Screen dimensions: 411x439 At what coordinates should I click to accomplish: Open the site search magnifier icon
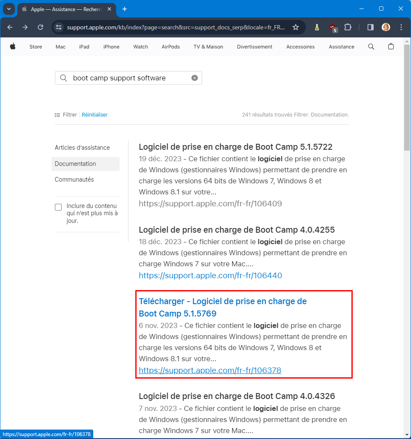point(371,46)
